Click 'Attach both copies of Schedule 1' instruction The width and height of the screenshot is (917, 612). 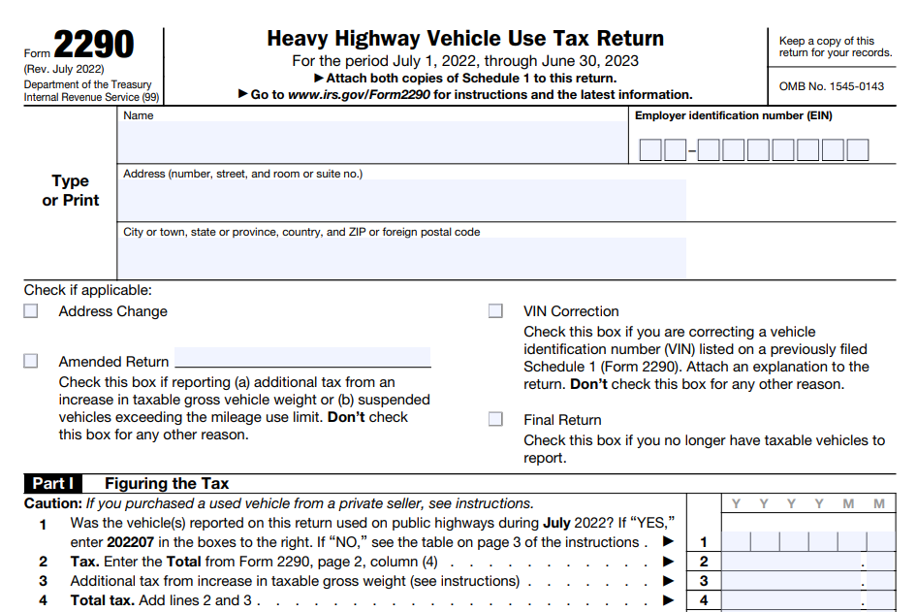465,79
